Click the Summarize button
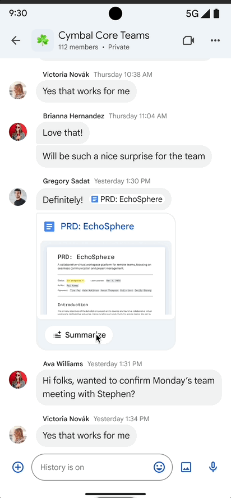Screen dimensions: 231x498 tap(79, 335)
